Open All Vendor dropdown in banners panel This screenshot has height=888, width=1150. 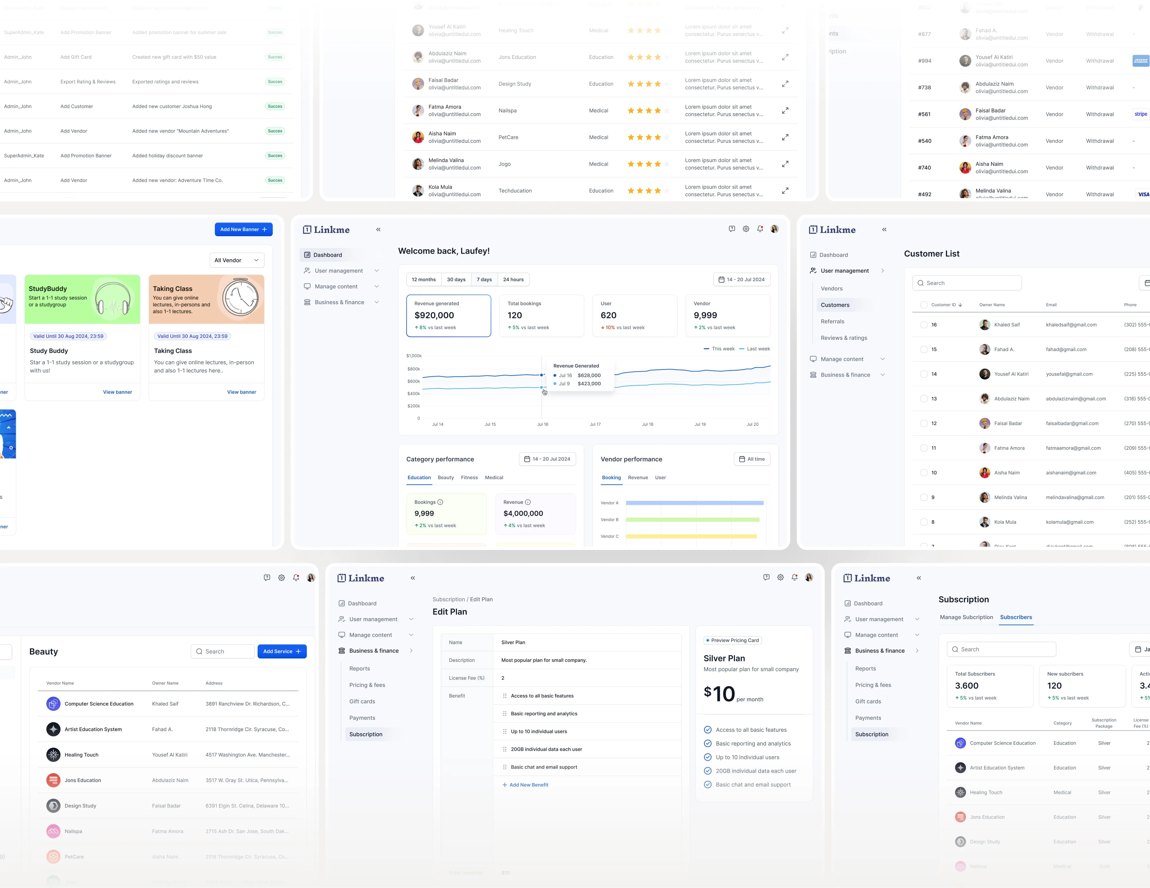(237, 260)
